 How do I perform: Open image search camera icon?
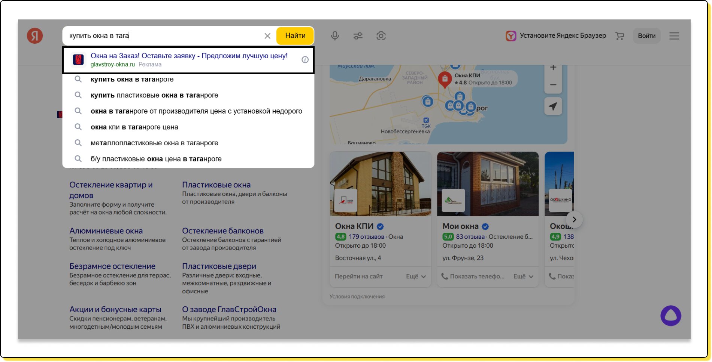point(381,36)
